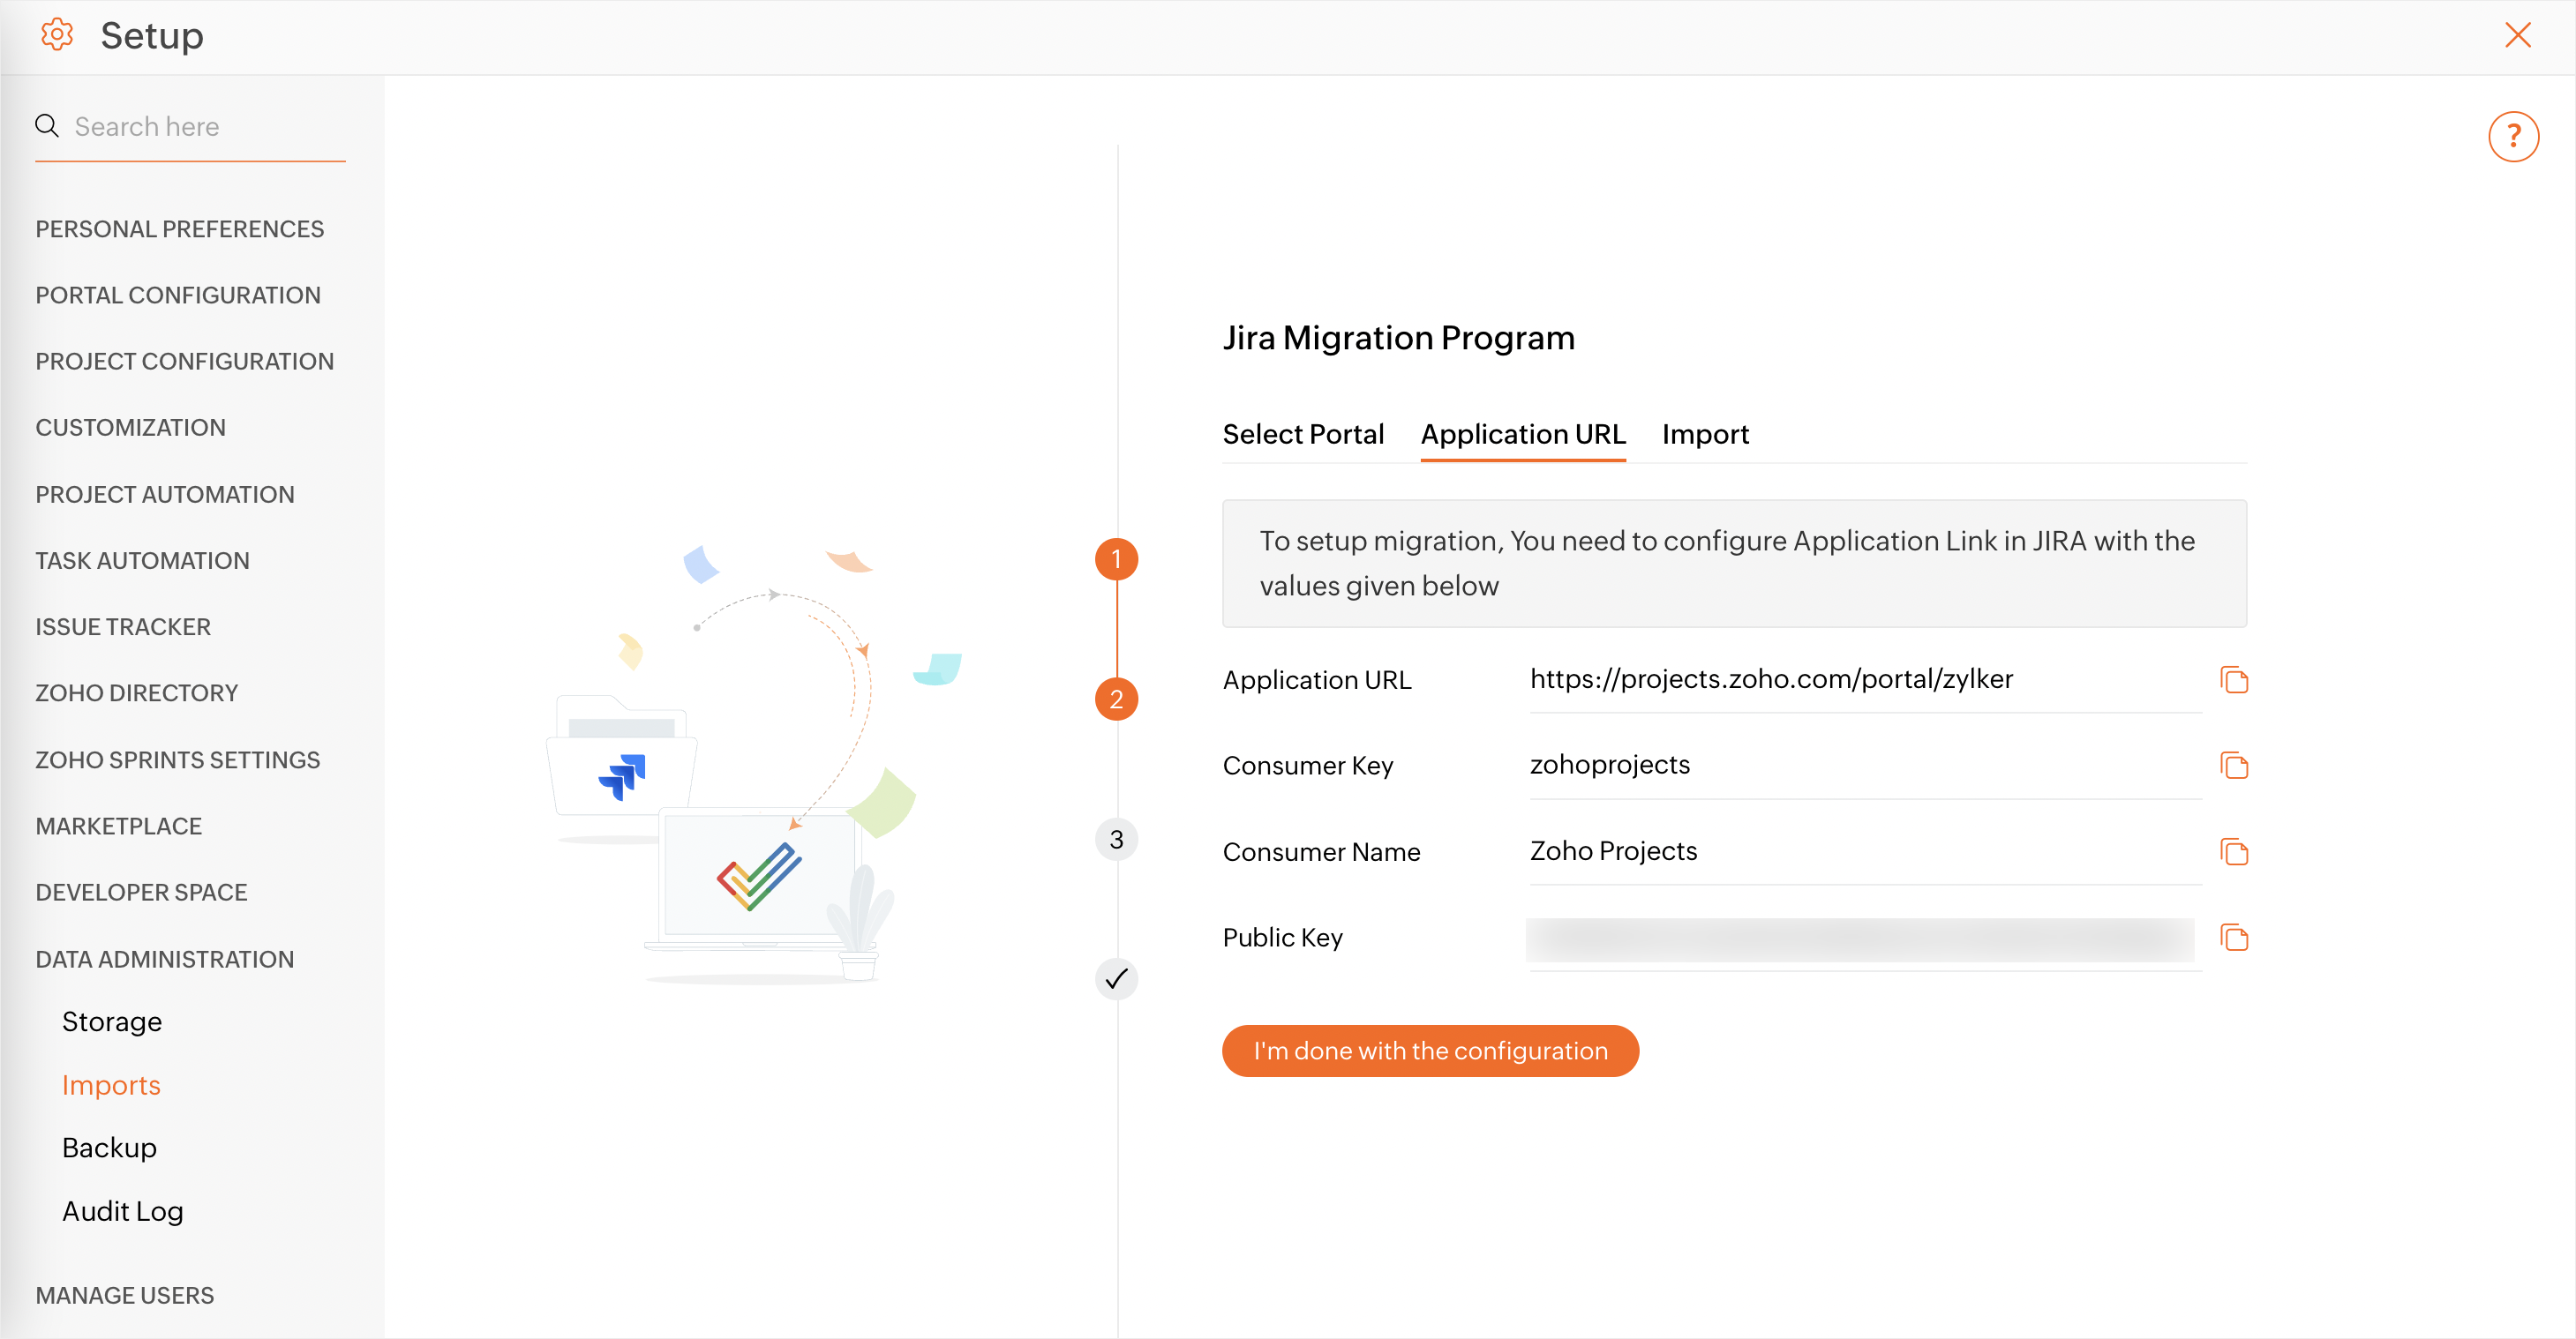Expand the Issue Tracker section
The image size is (2576, 1339).
point(123,627)
